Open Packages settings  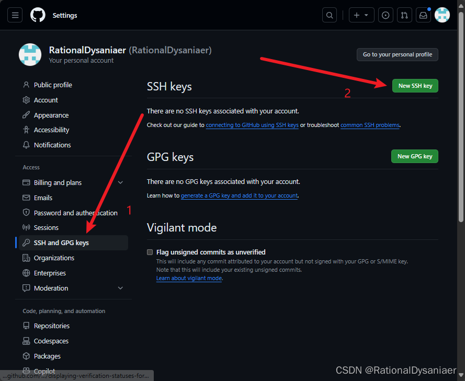pyautogui.click(x=74, y=356)
